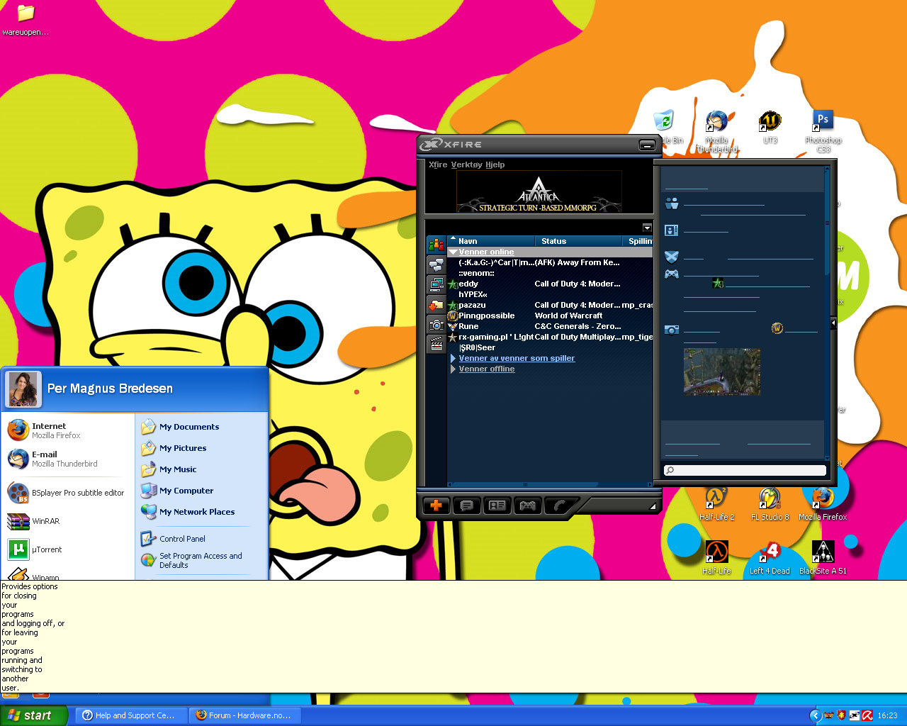Click Set Program Access and Defaults

click(201, 560)
